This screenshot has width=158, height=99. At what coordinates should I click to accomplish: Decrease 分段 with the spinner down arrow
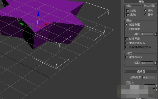pyautogui.click(x=155, y=35)
